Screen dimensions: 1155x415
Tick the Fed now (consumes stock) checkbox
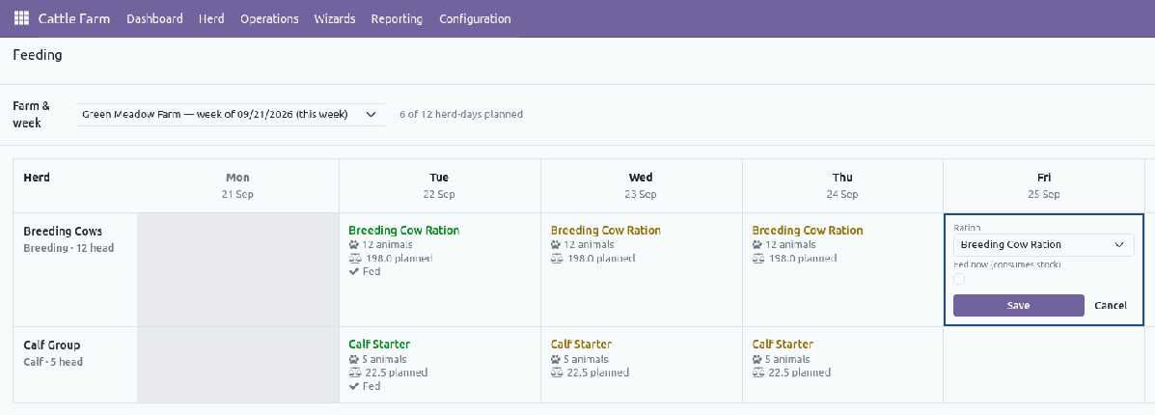[x=958, y=279]
